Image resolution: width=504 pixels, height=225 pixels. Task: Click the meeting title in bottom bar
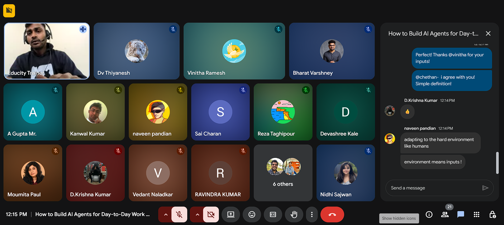(93, 214)
